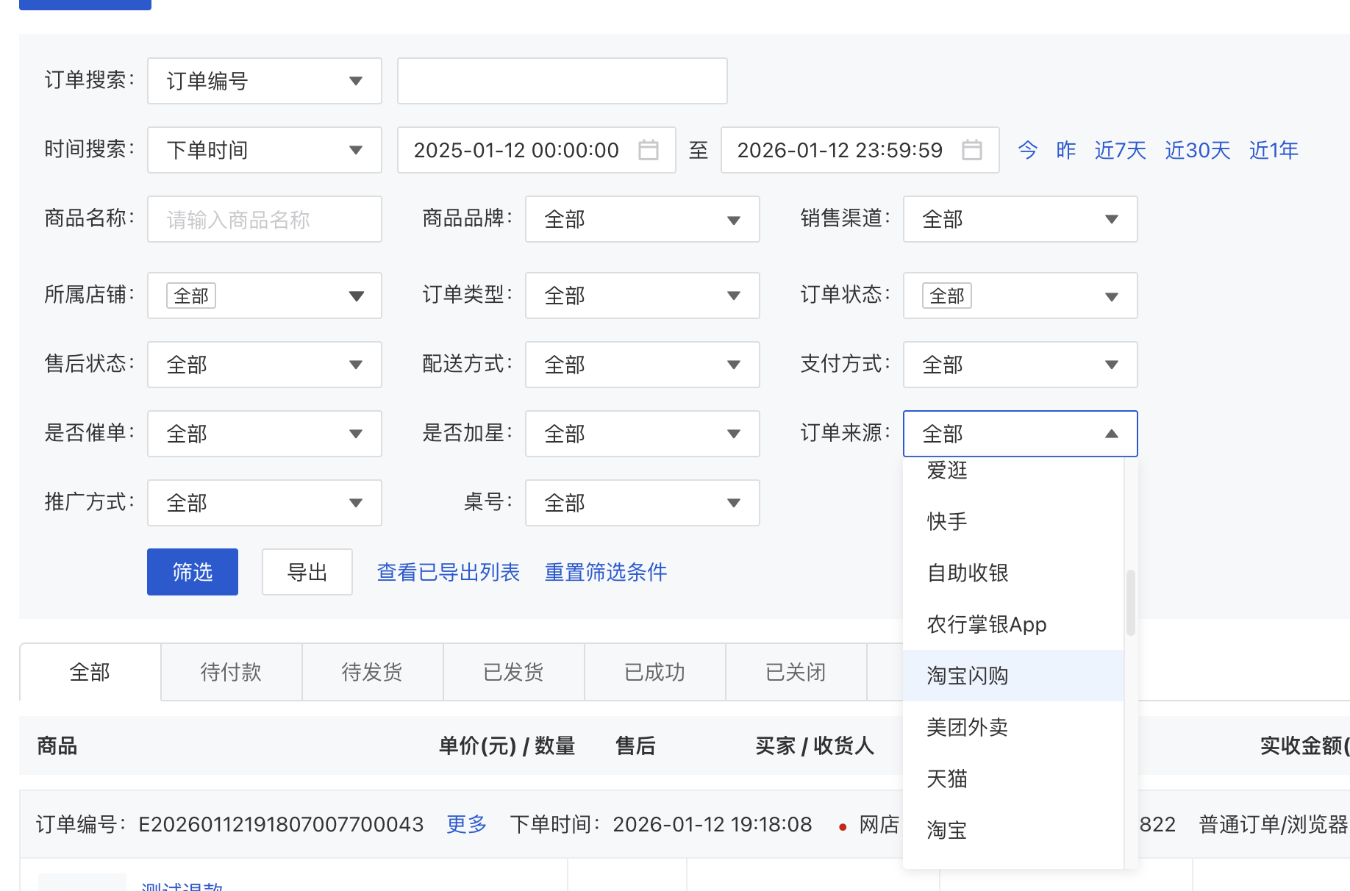Viewport: 1350px width, 891px height.
Task: Expand the 销售渠道 dropdown
Action: [x=1019, y=219]
